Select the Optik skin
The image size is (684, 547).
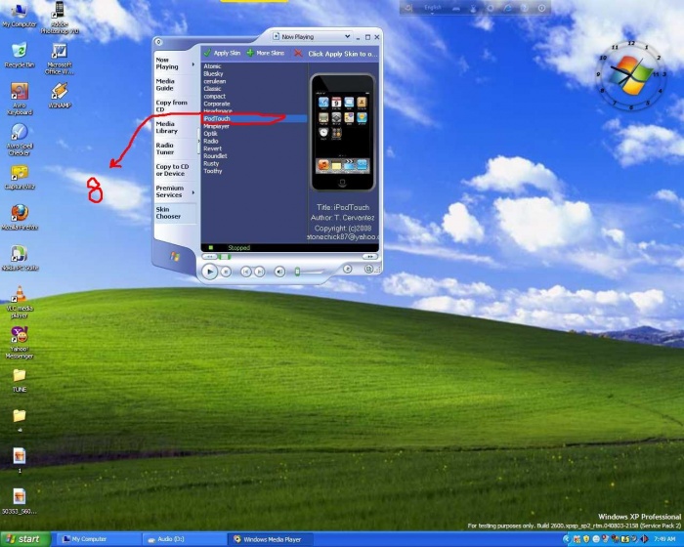point(211,134)
